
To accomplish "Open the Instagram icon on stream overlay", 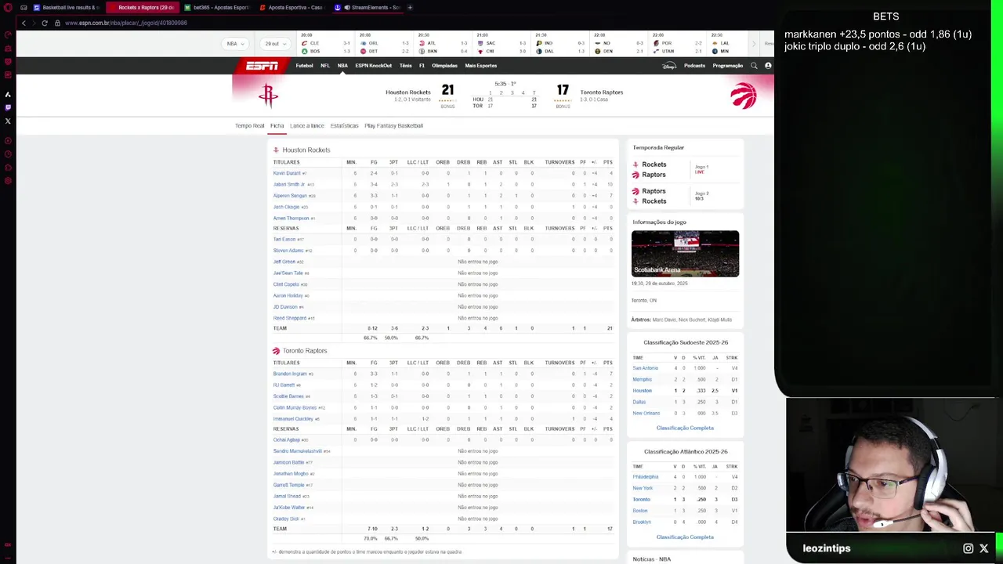I will [x=969, y=548].
